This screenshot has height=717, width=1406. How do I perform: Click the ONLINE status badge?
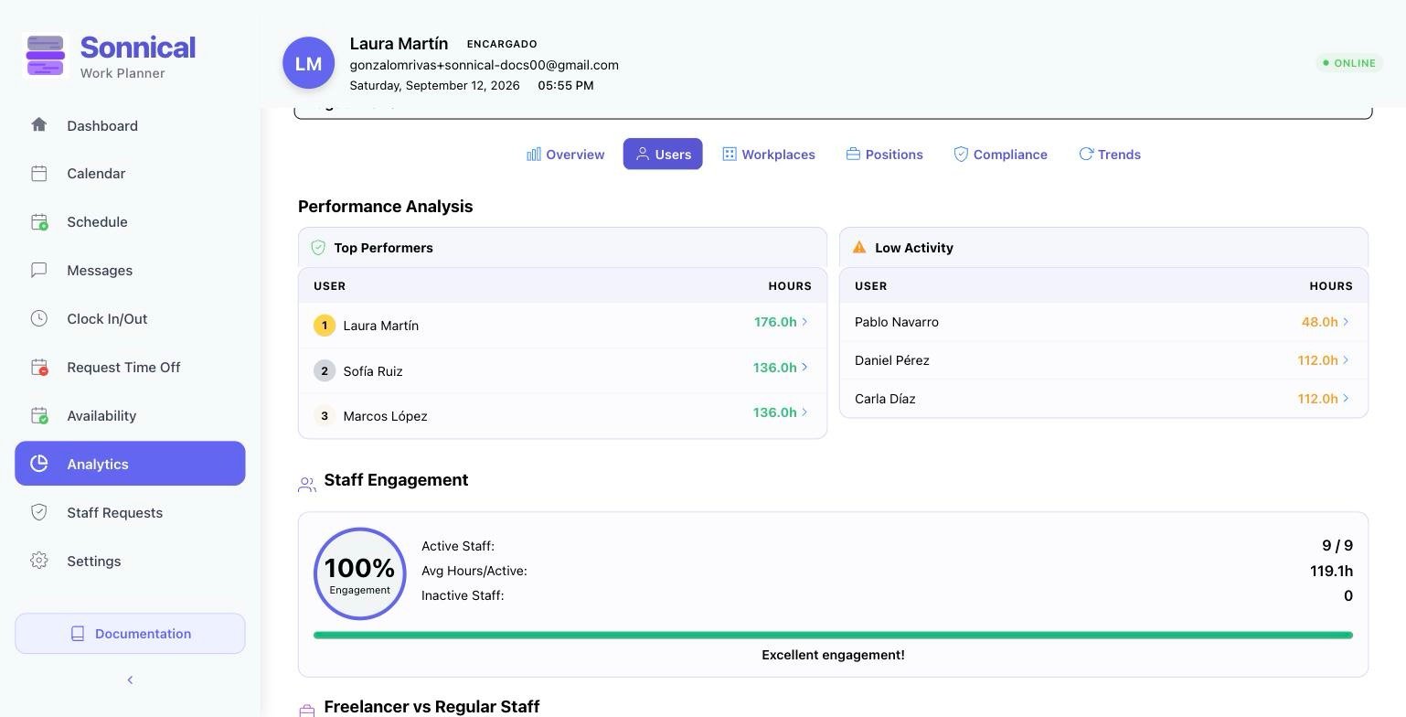click(x=1349, y=63)
